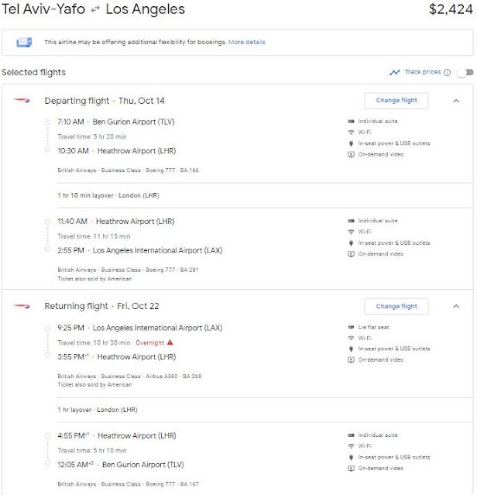Click Lie flat seat icon for LAX flight
Image resolution: width=477 pixels, height=495 pixels.
(x=351, y=327)
